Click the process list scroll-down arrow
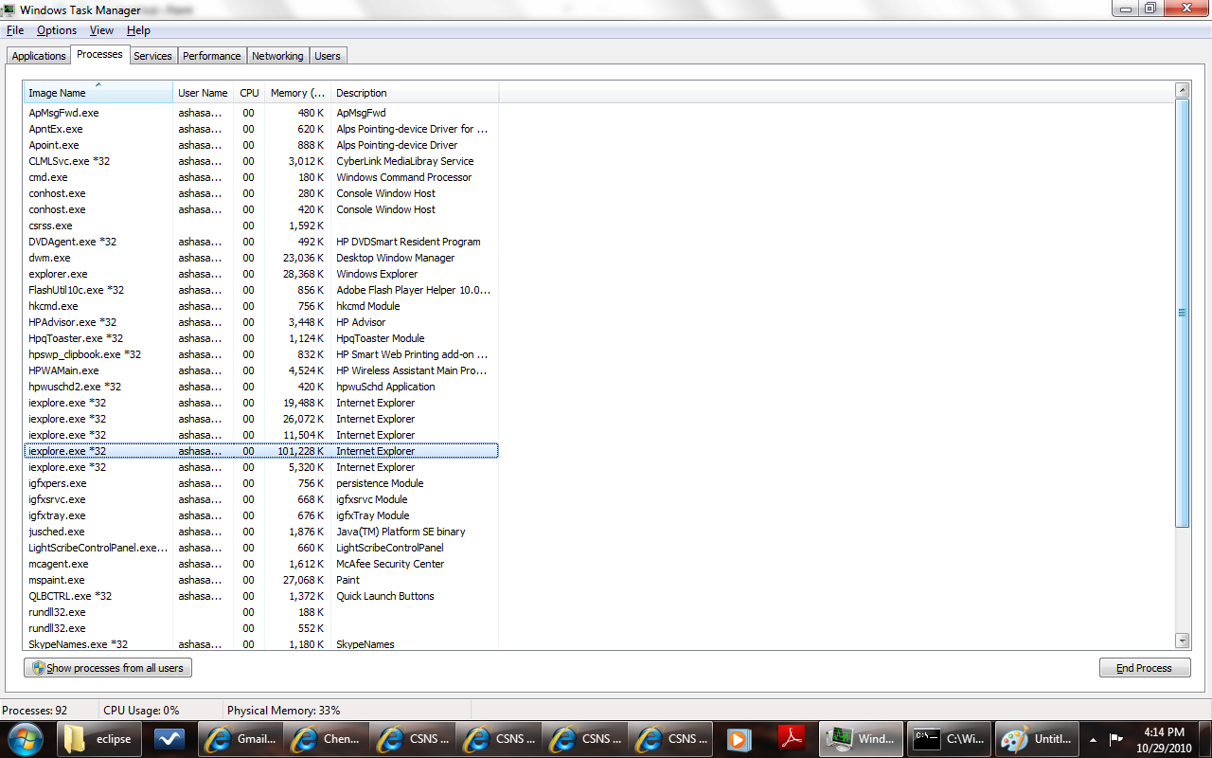This screenshot has height=758, width=1212. pyautogui.click(x=1182, y=641)
